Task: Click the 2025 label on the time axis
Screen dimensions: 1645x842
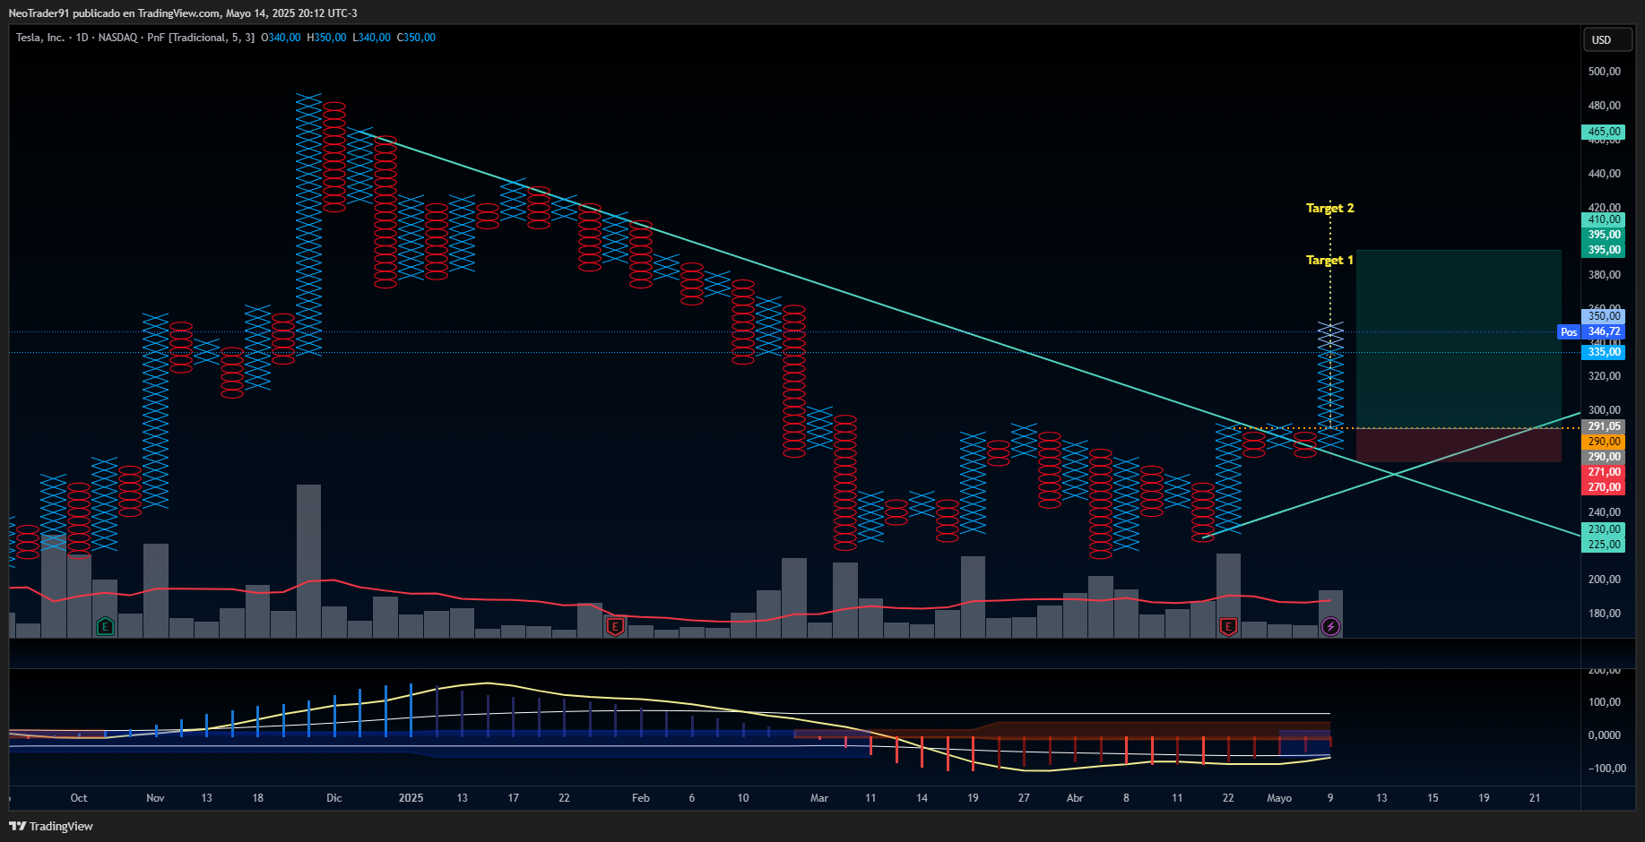Action: point(411,798)
